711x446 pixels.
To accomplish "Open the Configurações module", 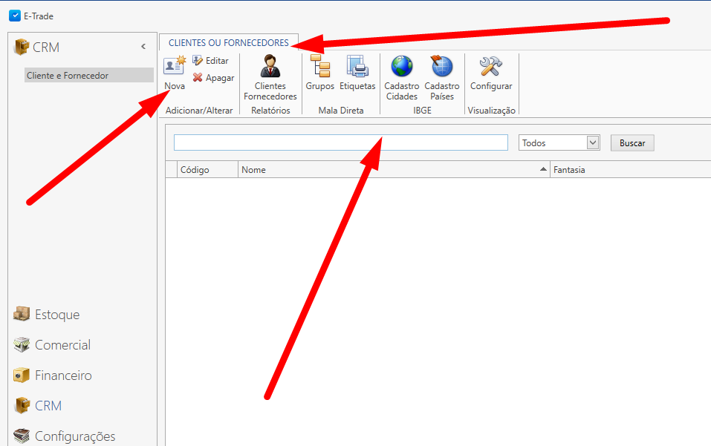I will tap(74, 436).
